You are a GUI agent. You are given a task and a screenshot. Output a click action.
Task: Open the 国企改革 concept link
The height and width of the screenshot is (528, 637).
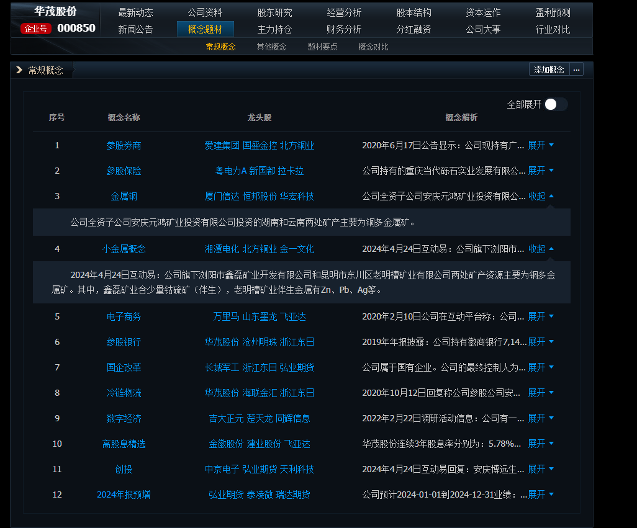coord(124,368)
